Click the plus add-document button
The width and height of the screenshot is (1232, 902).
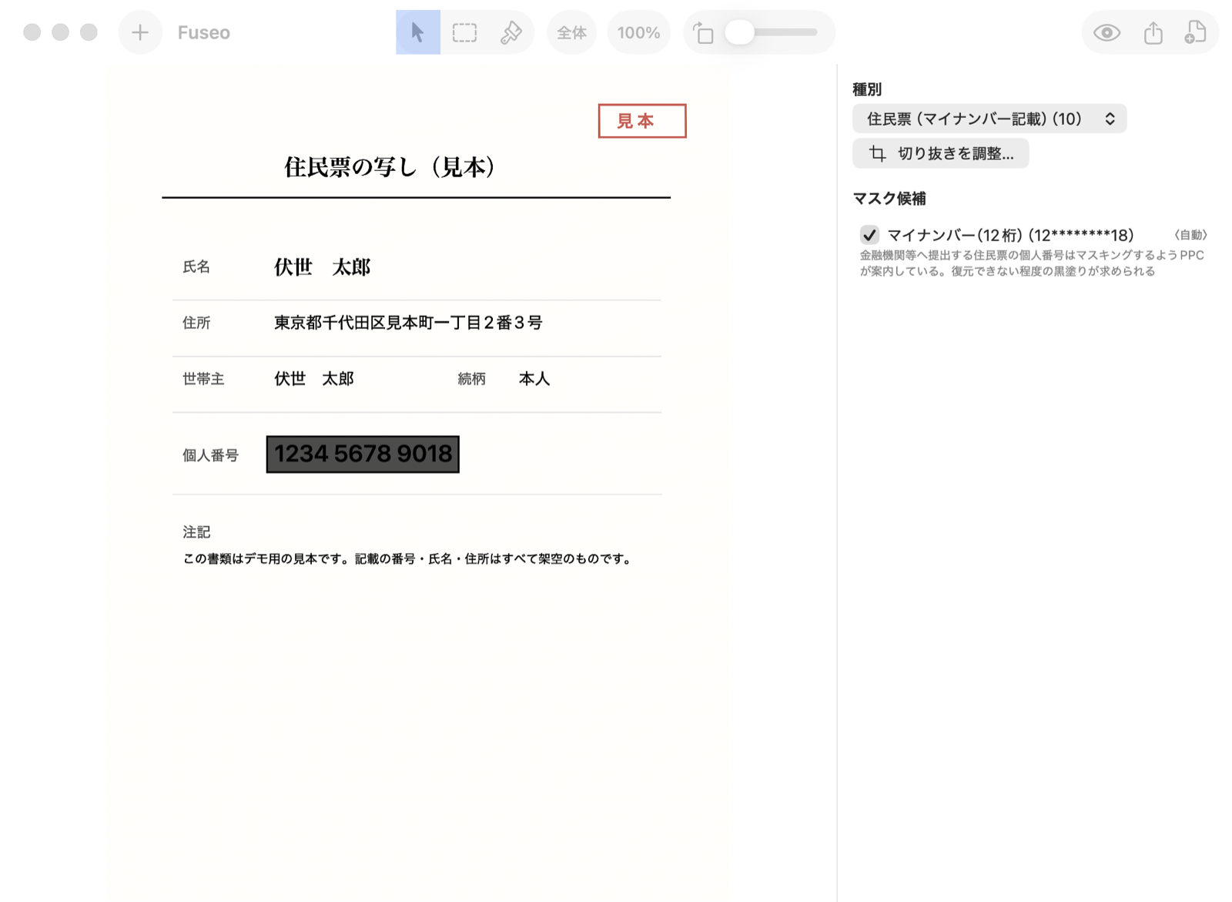(140, 32)
